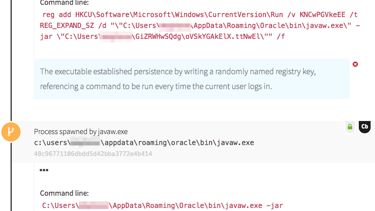Click the top "Command line:" label
The height and width of the screenshot is (211, 375).
pyautogui.click(x=64, y=3)
